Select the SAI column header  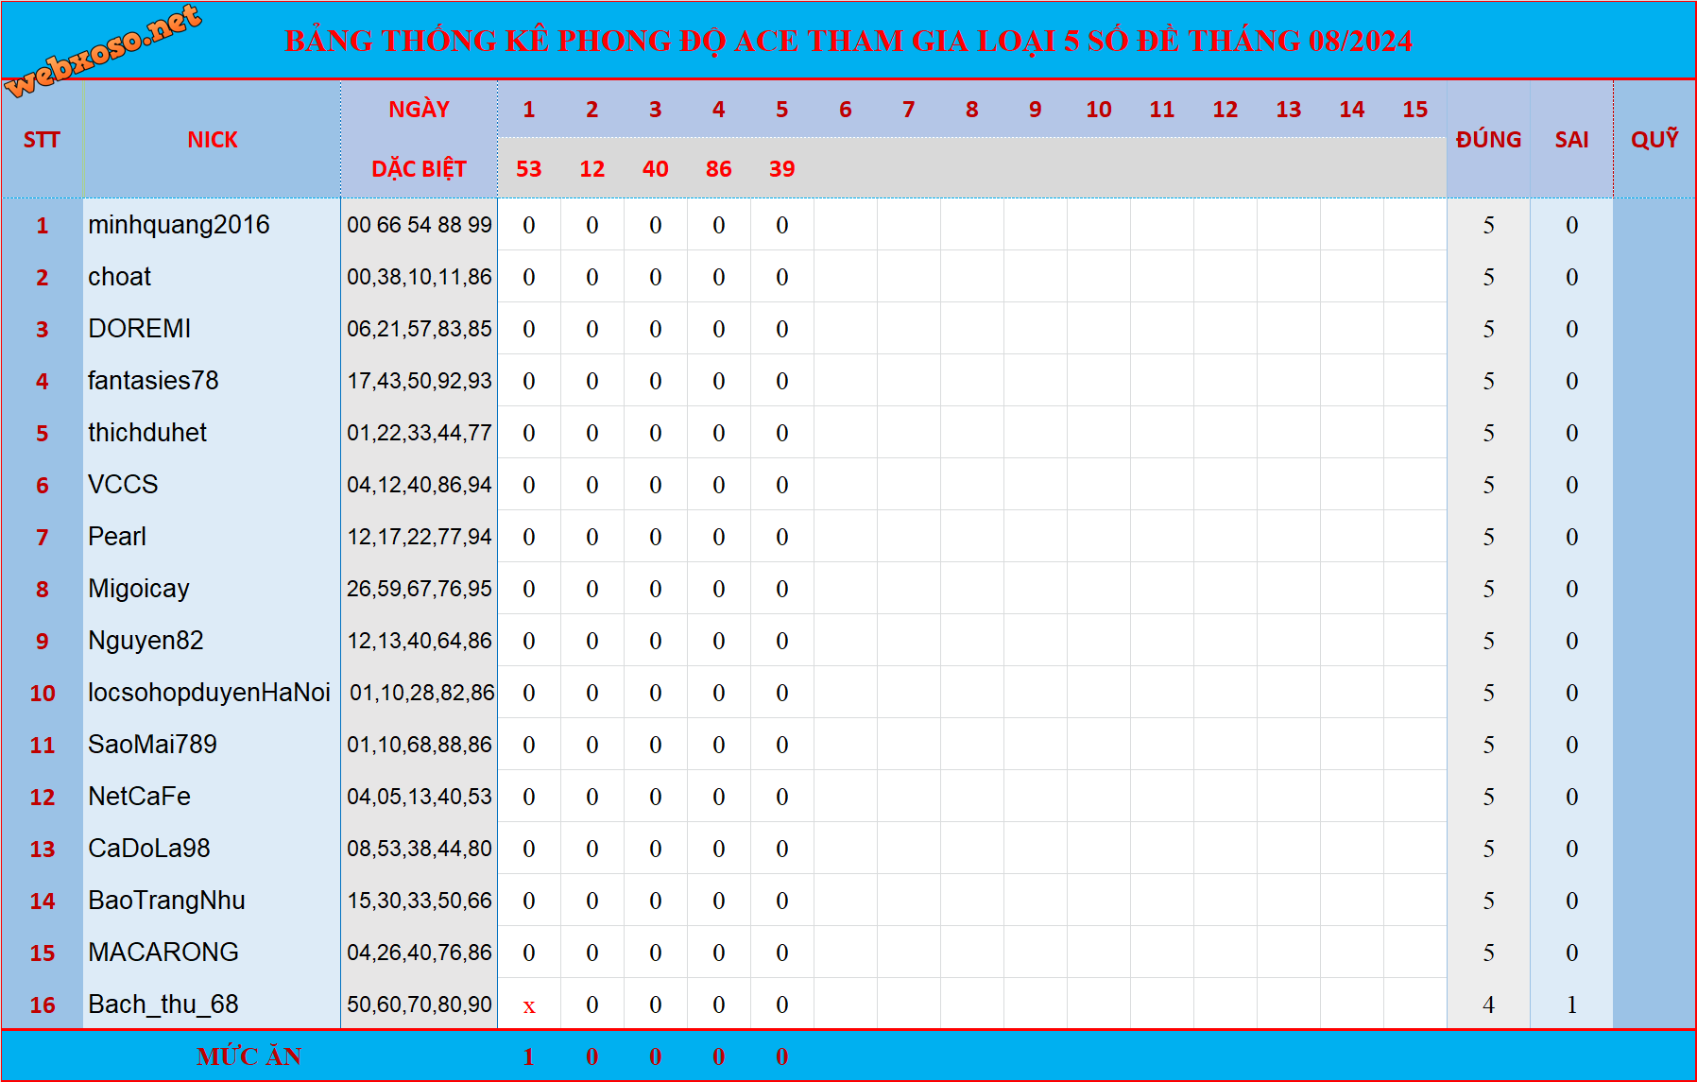(x=1571, y=140)
